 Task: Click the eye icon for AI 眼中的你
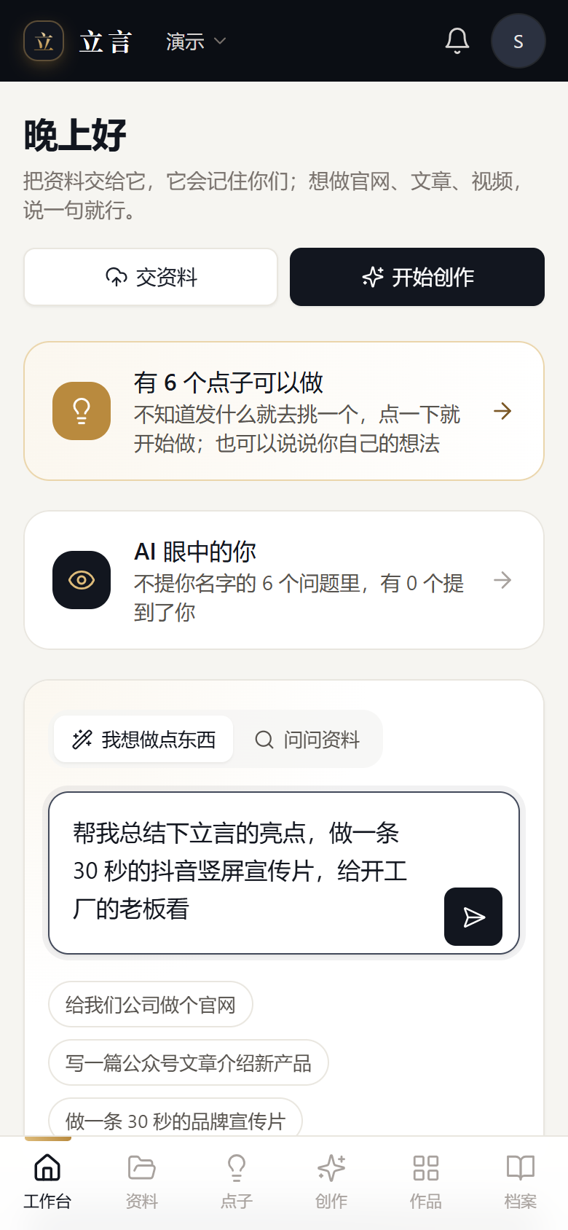point(82,580)
